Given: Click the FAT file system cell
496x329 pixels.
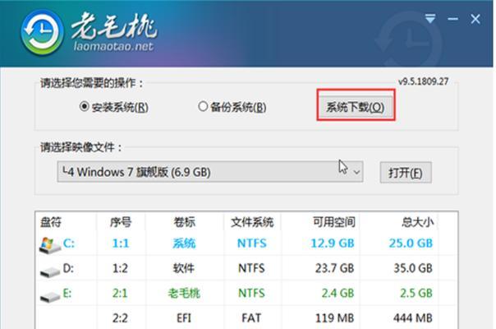Looking at the screenshot, I should (251, 318).
